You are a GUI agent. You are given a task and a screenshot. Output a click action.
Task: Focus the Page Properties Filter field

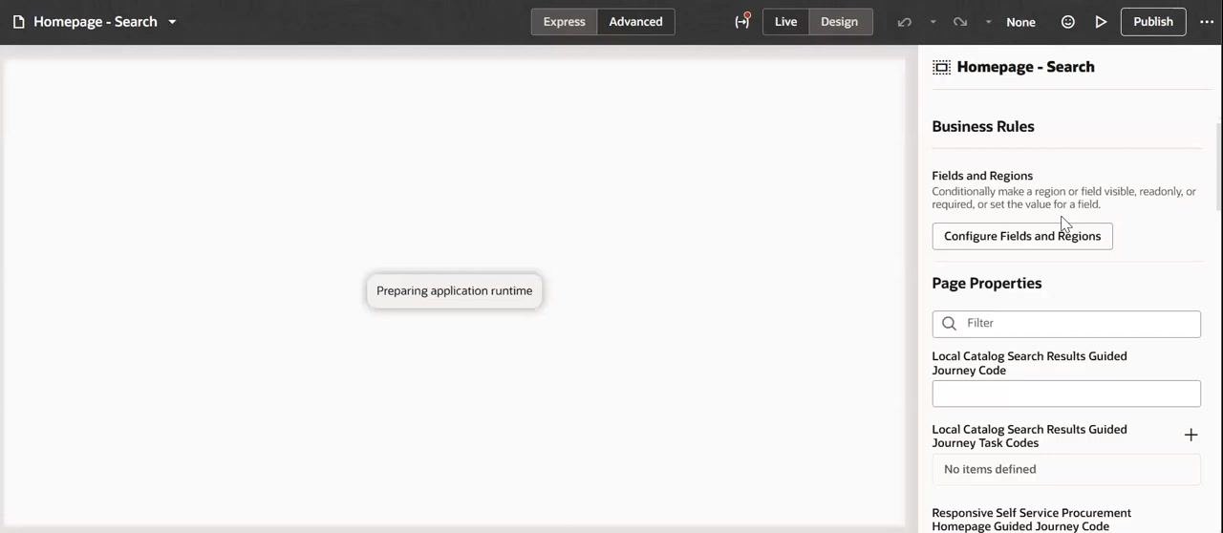[1066, 324]
